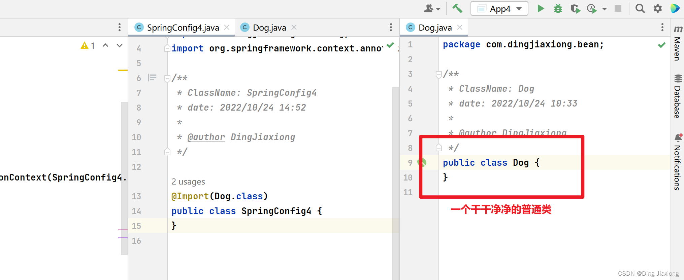This screenshot has height=280, width=684.
Task: Run App4 with coverage icon
Action: coord(575,8)
